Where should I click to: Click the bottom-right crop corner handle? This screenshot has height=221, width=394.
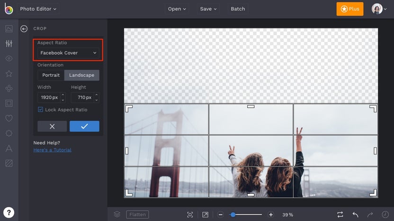tap(373, 193)
